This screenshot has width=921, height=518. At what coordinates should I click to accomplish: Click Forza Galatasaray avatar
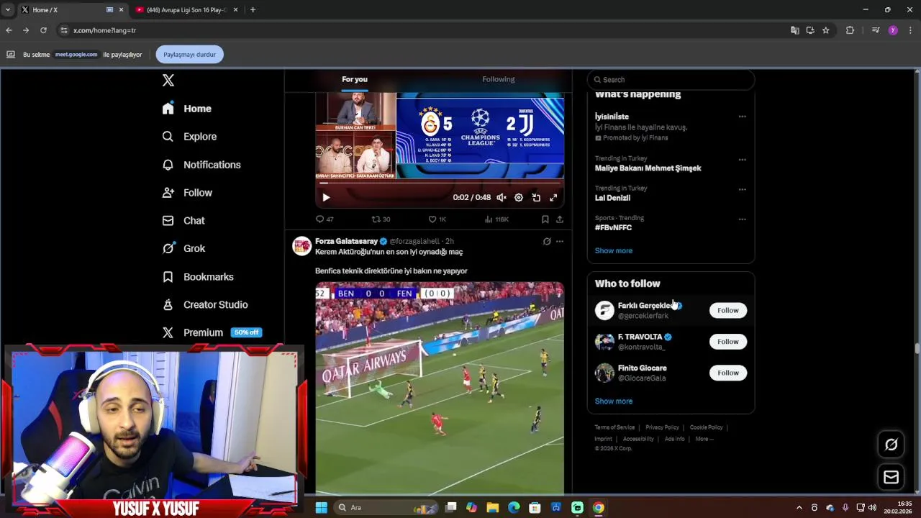[x=301, y=246]
